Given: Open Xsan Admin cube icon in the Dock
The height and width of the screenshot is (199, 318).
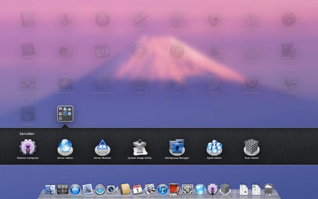Looking at the screenshot, I should 225,189.
